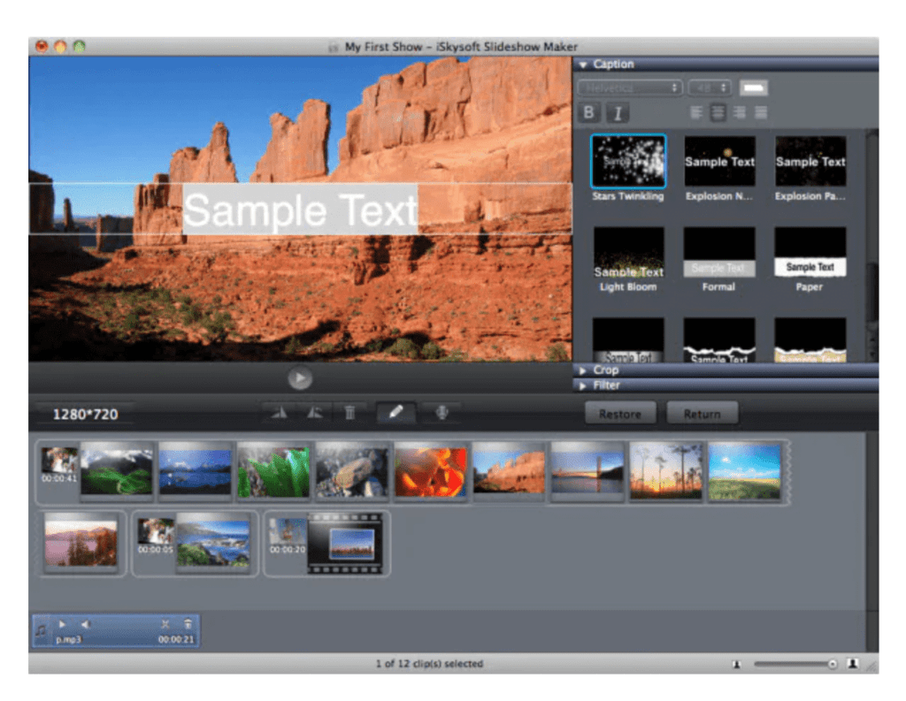906x701 pixels.
Task: Open the pencil edit tool
Action: tap(395, 412)
